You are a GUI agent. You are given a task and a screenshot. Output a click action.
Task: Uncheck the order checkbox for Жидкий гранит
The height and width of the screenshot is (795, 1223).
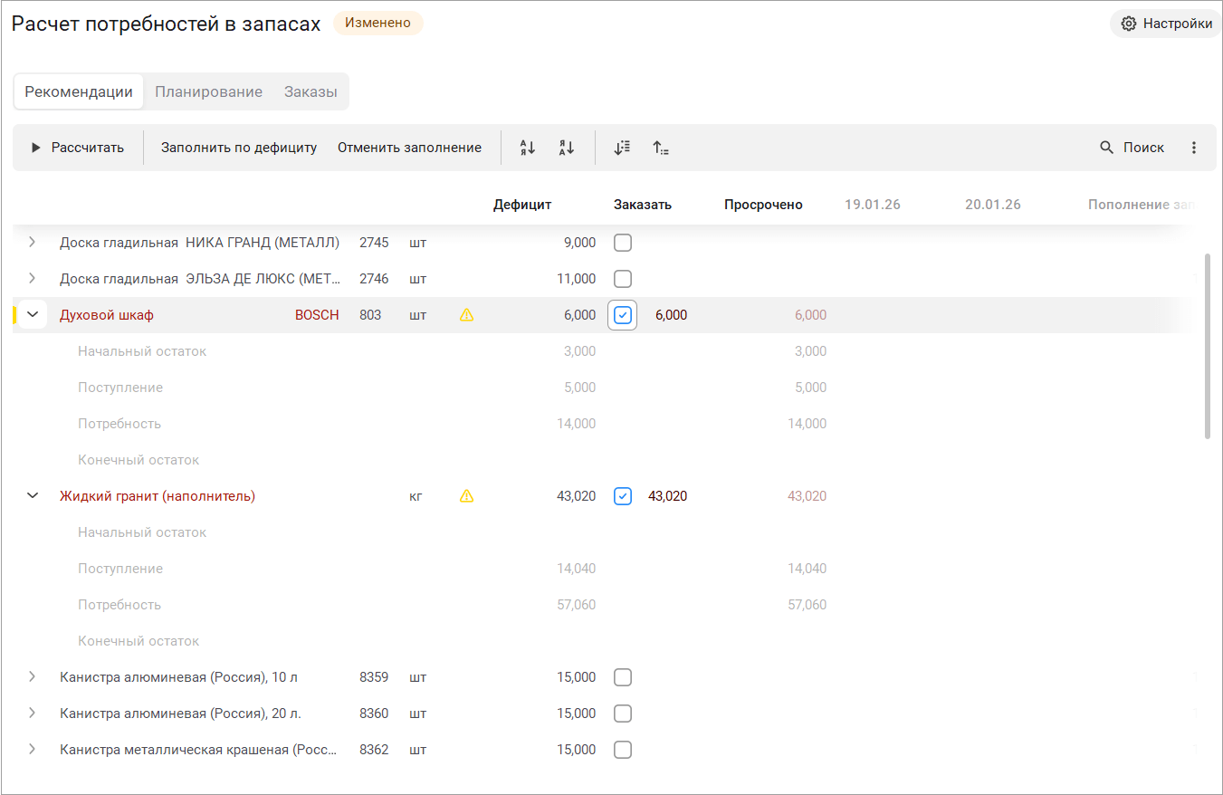[623, 496]
